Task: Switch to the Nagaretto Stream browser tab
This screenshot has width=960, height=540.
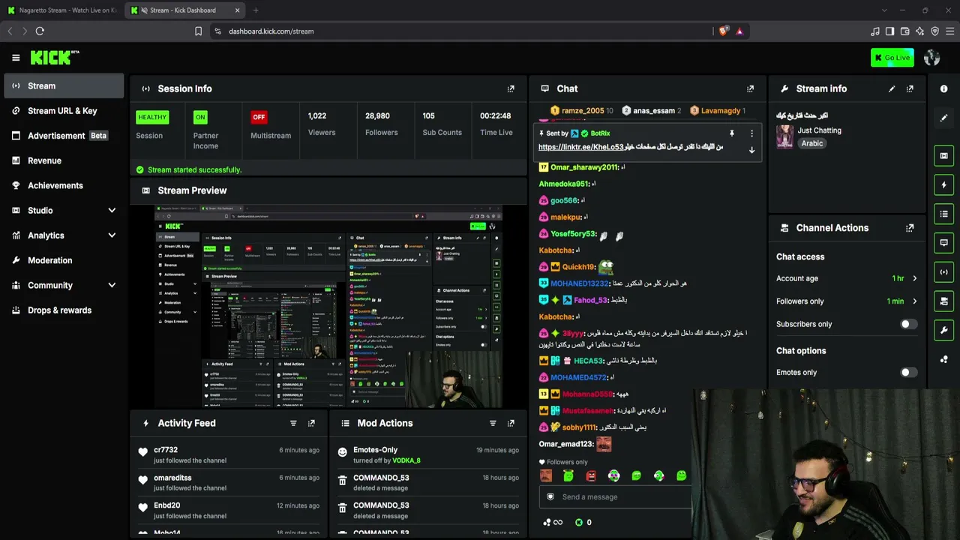Action: pos(61,10)
